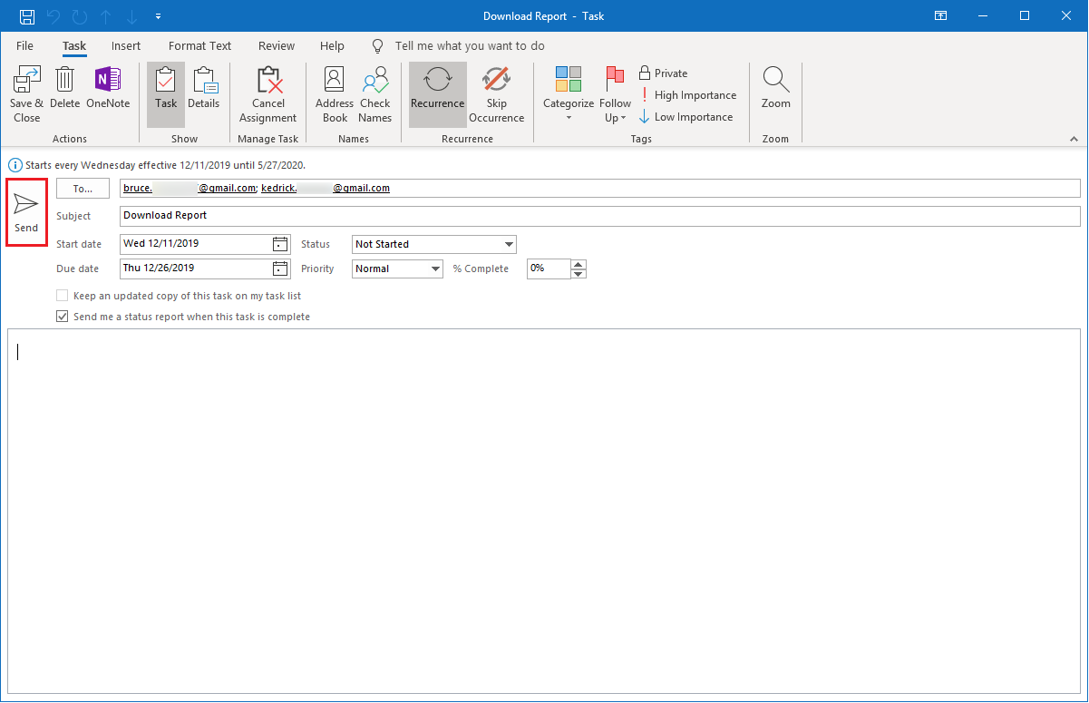This screenshot has width=1089, height=703.
Task: Select the Task tab
Action: click(x=74, y=45)
